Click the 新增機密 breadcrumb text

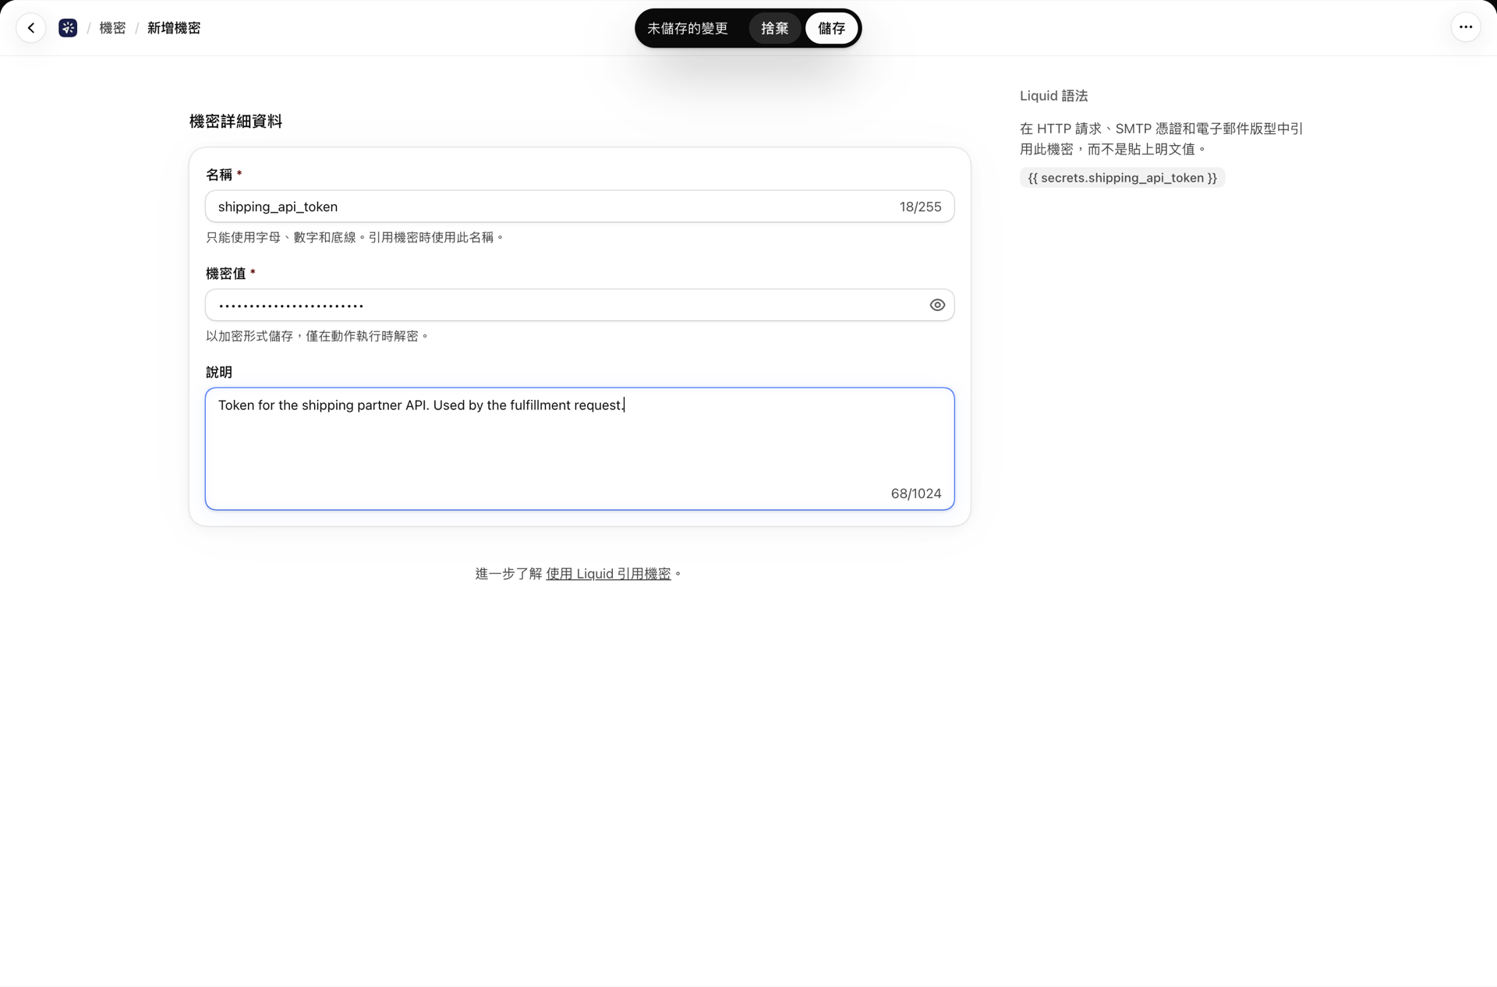click(x=174, y=28)
